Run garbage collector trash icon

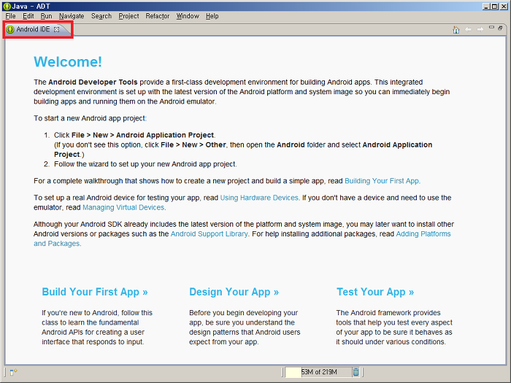tap(356, 372)
